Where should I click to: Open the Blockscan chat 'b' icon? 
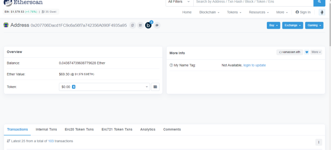[148, 25]
